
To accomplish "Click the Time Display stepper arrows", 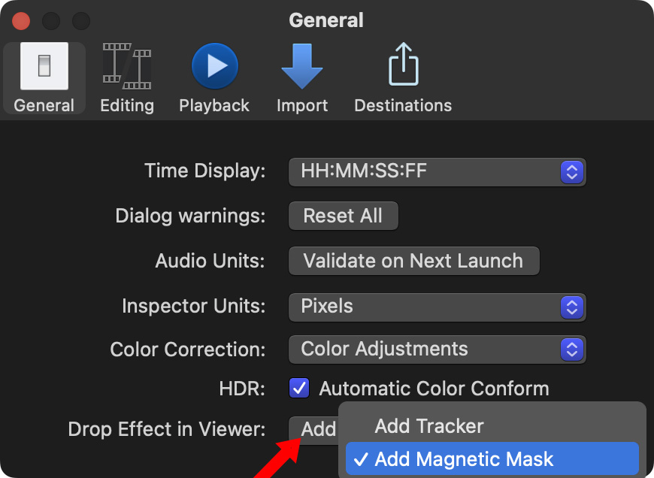I will pos(572,171).
